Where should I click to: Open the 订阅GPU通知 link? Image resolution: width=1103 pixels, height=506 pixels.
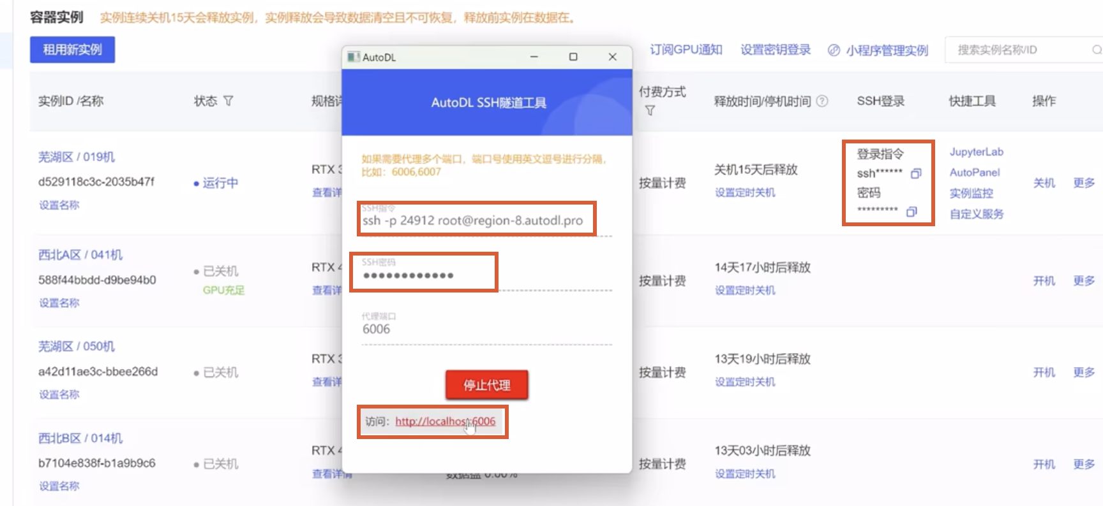[x=686, y=50]
